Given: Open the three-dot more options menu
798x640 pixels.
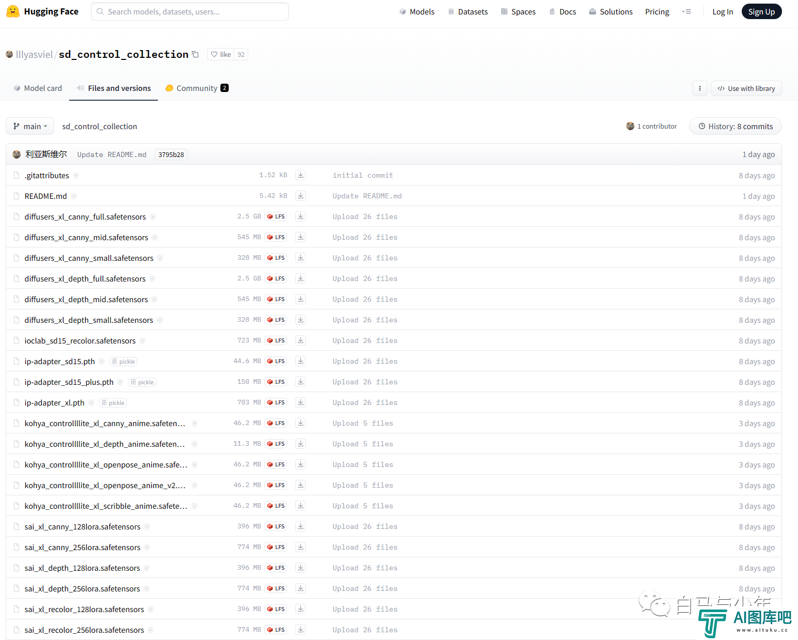Looking at the screenshot, I should pyautogui.click(x=699, y=88).
